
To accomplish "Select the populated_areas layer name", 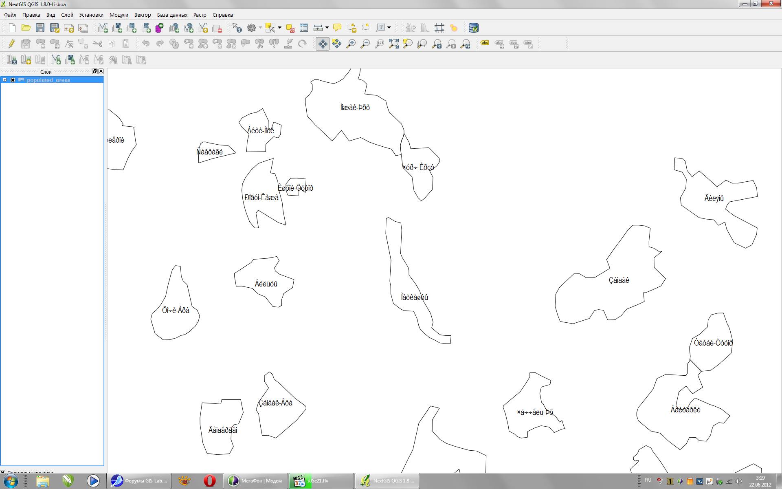I will click(x=48, y=80).
